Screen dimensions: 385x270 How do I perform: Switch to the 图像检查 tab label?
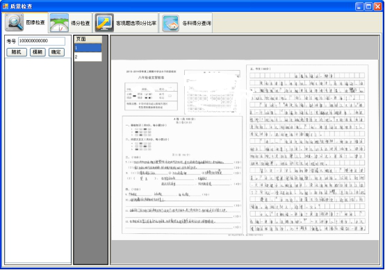coord(35,23)
